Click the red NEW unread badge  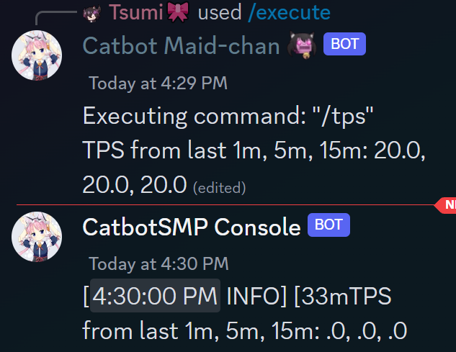[x=448, y=205]
